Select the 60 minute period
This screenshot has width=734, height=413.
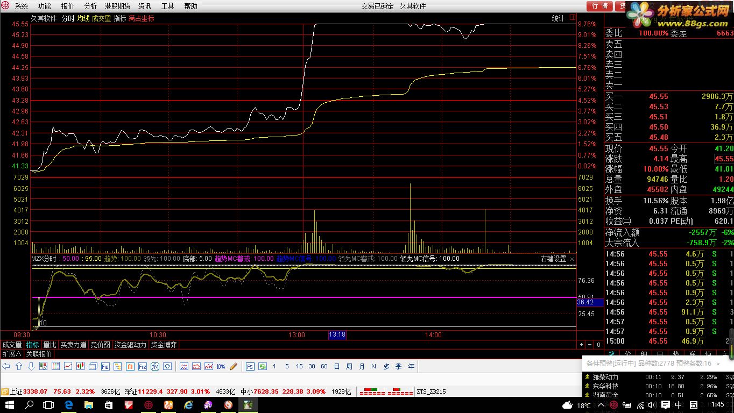[324, 366]
